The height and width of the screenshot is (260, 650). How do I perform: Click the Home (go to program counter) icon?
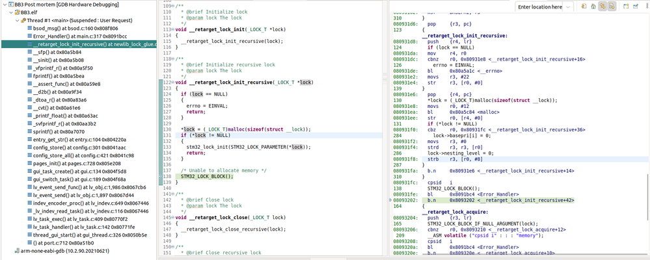(x=593, y=6)
